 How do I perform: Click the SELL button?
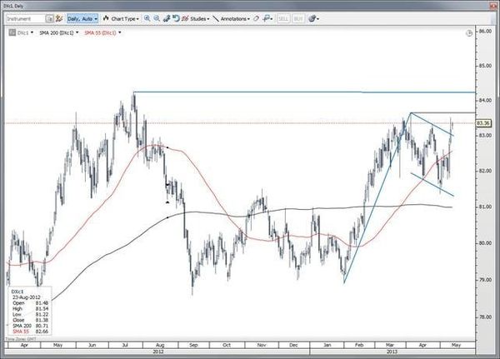283,19
